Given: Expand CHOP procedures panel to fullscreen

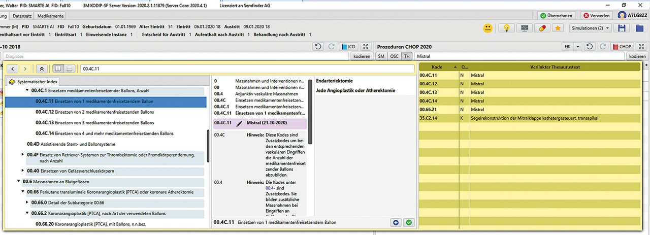Looking at the screenshot, I should tap(641, 46).
